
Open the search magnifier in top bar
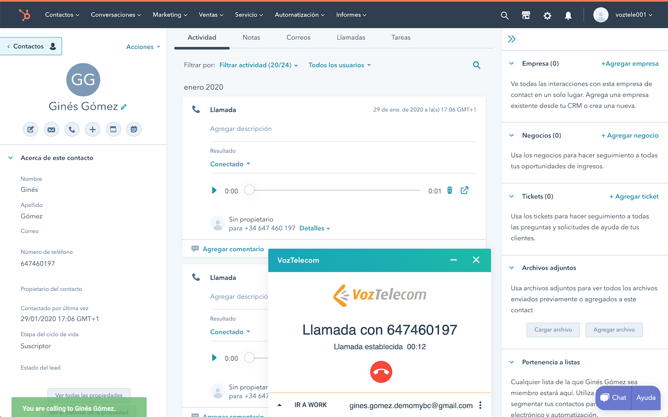pos(505,16)
